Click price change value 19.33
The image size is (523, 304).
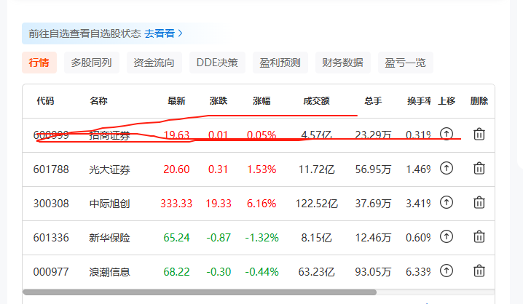(x=219, y=204)
